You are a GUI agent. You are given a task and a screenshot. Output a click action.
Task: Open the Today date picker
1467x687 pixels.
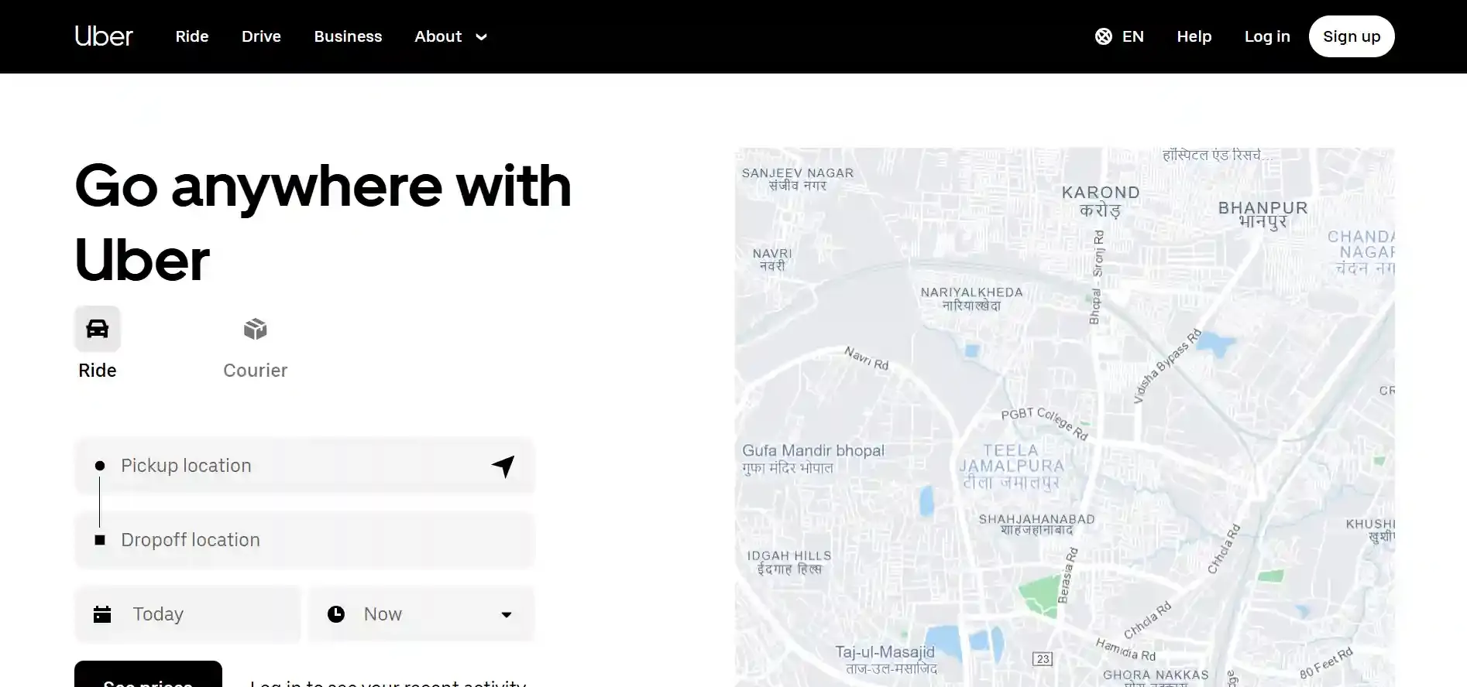[x=187, y=614]
